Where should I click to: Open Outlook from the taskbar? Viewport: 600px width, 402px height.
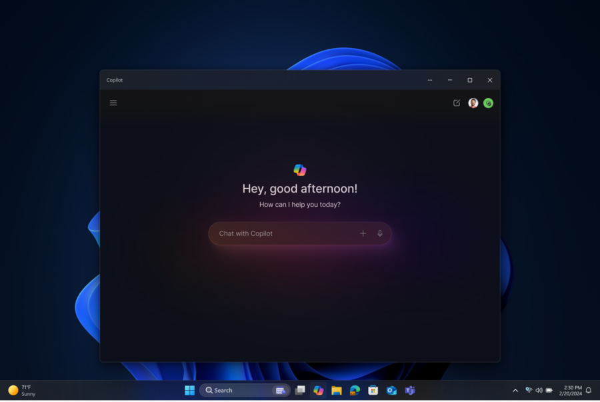coord(391,390)
